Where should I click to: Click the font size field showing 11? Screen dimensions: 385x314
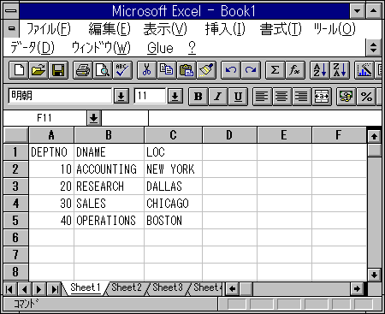coord(150,96)
